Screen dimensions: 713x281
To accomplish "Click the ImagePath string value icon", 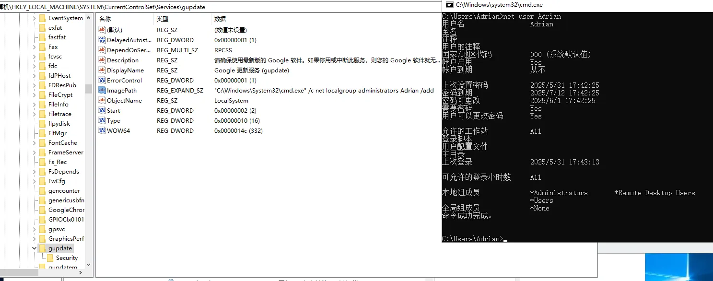I will 102,90.
